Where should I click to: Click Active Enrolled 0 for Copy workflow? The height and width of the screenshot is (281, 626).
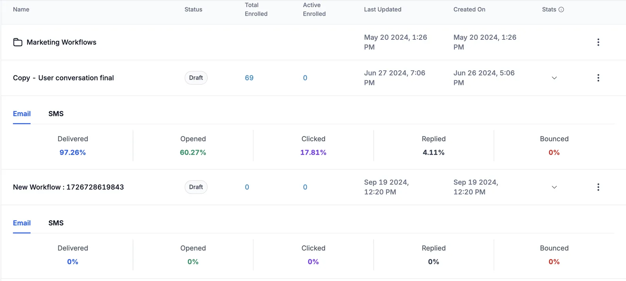point(305,78)
